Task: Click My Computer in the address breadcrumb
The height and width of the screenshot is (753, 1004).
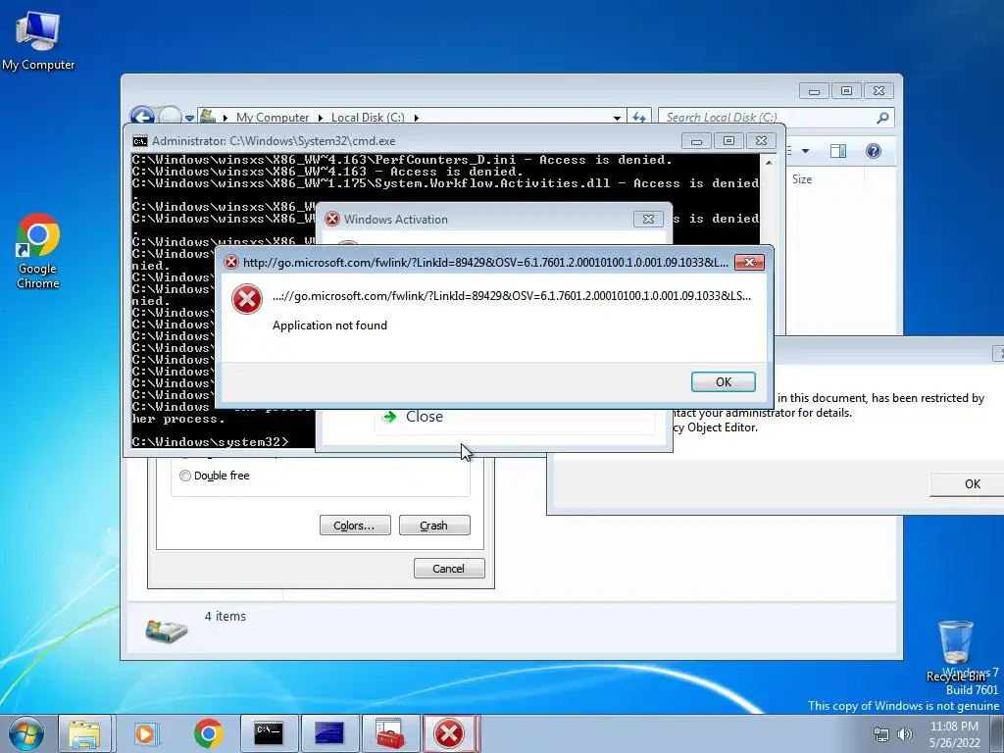Action: pyautogui.click(x=273, y=118)
